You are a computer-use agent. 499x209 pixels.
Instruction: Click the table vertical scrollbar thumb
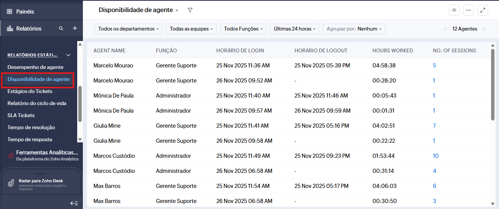pyautogui.click(x=493, y=85)
